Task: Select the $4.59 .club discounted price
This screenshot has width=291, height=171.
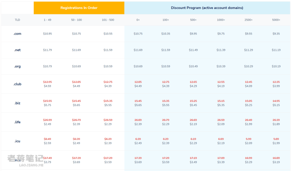Action: point(47,86)
